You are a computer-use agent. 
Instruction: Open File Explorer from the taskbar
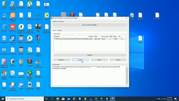click(58, 99)
